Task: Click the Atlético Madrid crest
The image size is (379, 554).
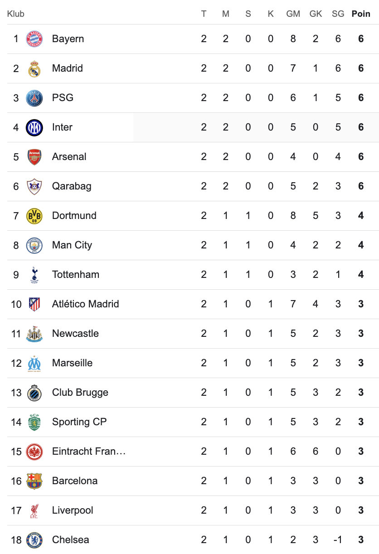Action: click(34, 304)
